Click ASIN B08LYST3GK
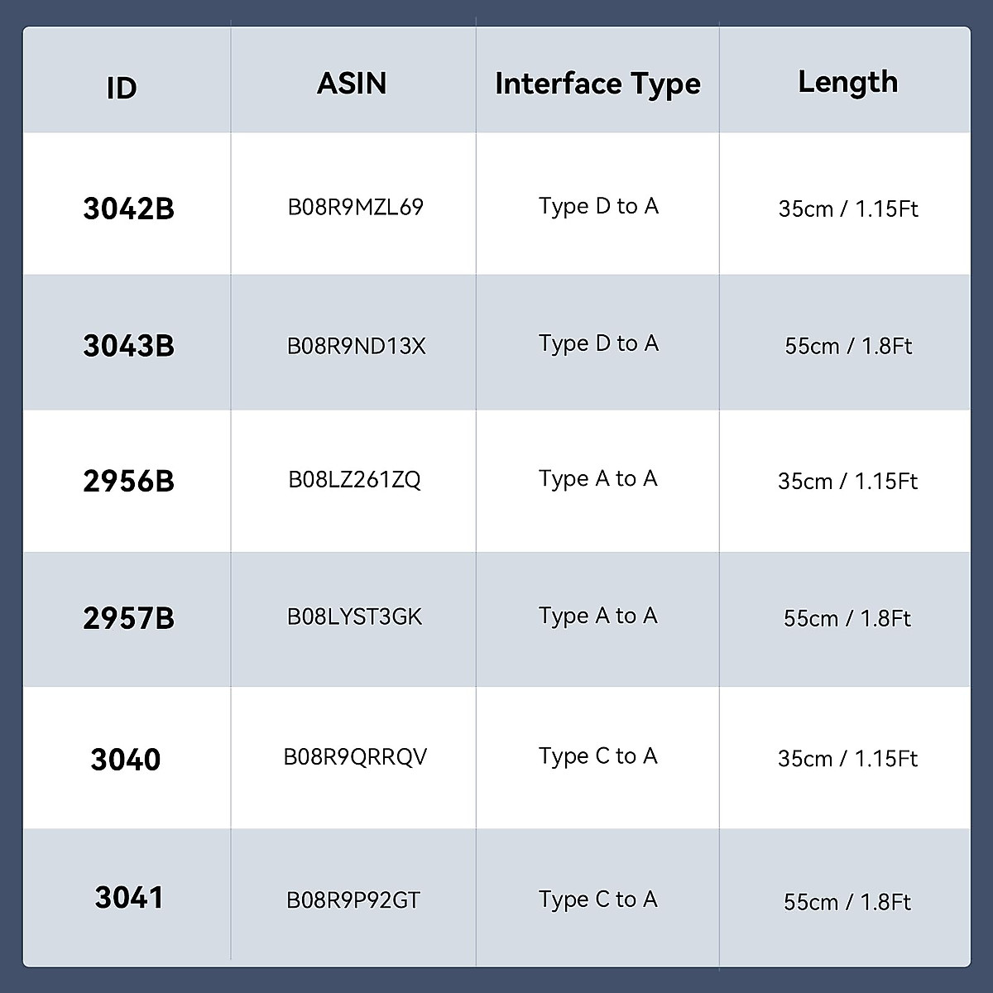 pos(354,616)
